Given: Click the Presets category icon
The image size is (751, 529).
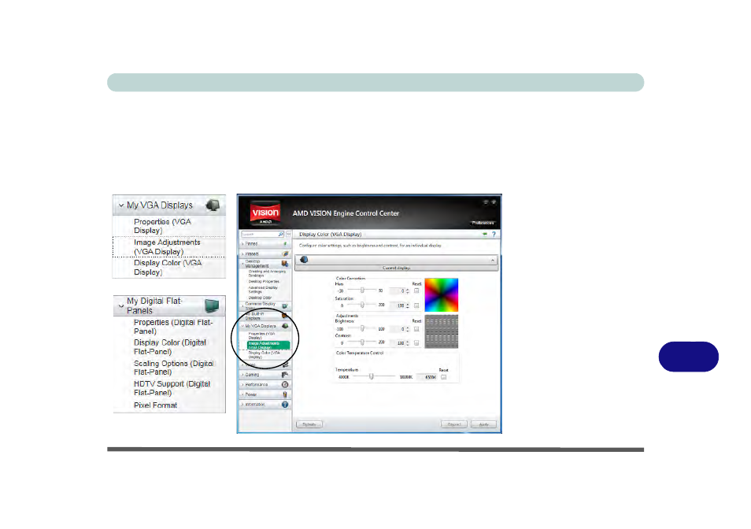Looking at the screenshot, I should click(286, 253).
